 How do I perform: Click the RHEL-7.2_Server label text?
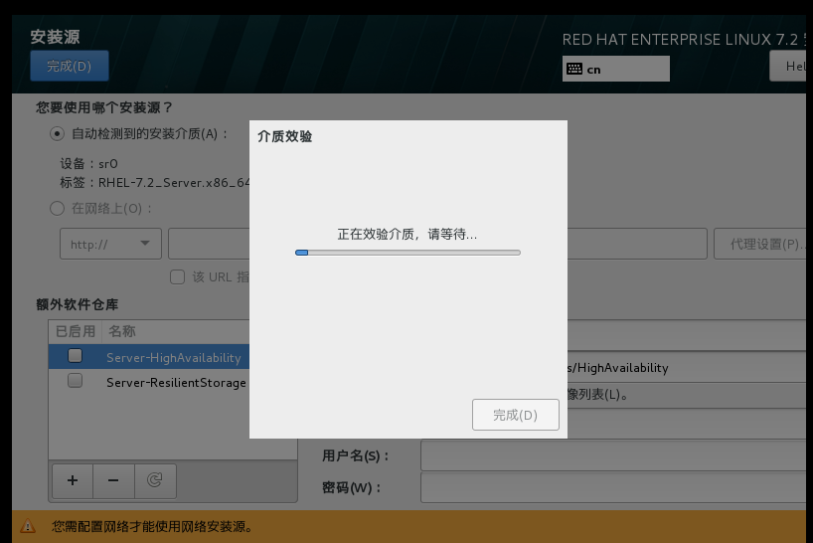tap(174, 183)
